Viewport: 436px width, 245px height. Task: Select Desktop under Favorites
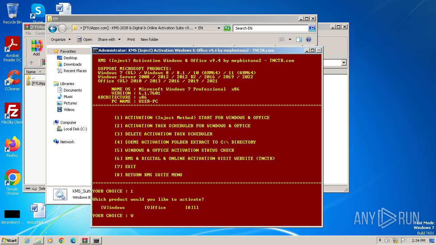[67, 58]
